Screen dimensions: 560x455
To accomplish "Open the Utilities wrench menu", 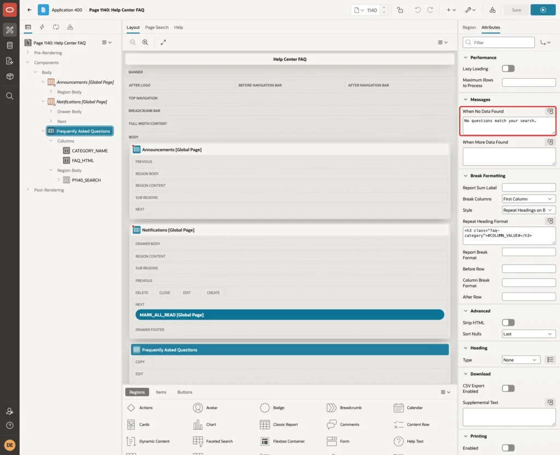I will 470,10.
